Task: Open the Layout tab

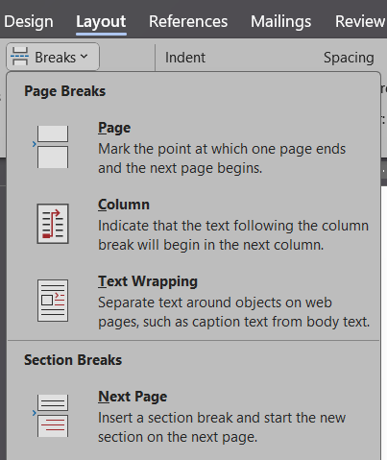Action: [x=101, y=22]
